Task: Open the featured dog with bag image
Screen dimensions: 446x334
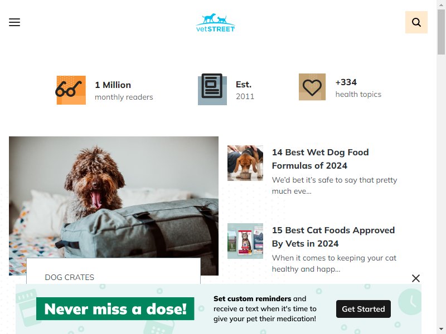Action: [x=114, y=197]
